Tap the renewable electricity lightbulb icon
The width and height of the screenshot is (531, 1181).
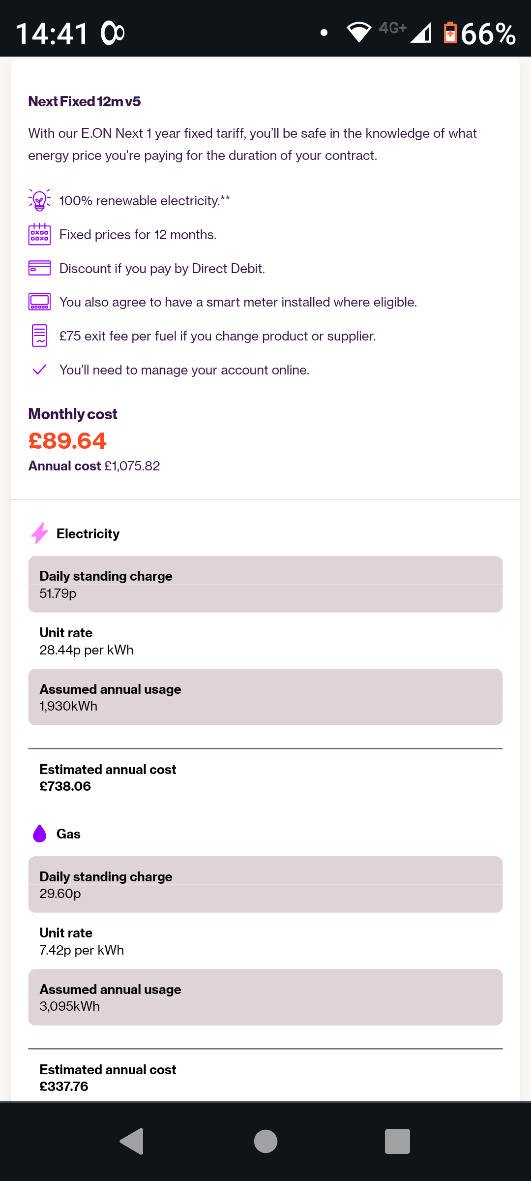(x=39, y=200)
